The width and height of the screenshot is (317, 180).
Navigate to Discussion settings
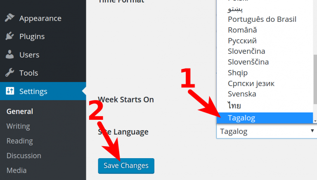[24, 156]
